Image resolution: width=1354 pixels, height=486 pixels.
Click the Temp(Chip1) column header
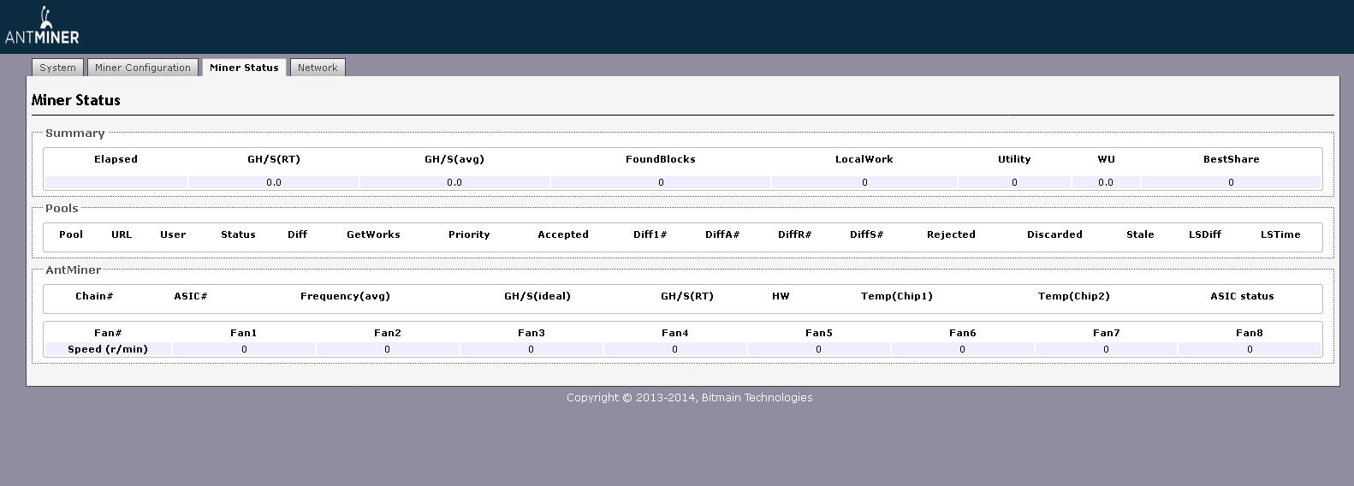(896, 296)
